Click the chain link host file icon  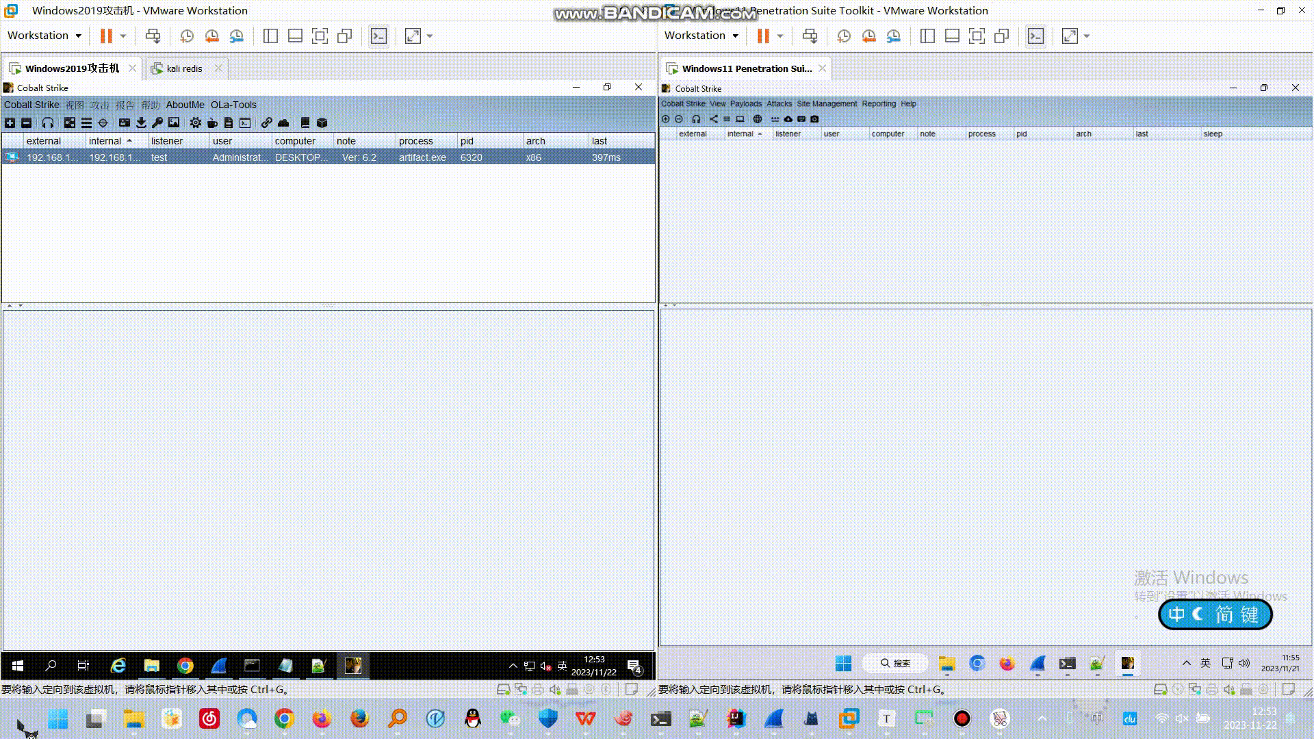(267, 123)
